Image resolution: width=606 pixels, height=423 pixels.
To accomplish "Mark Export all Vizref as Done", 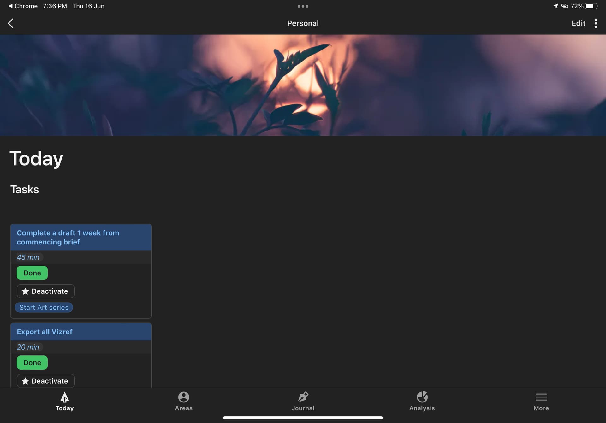I will [x=32, y=363].
